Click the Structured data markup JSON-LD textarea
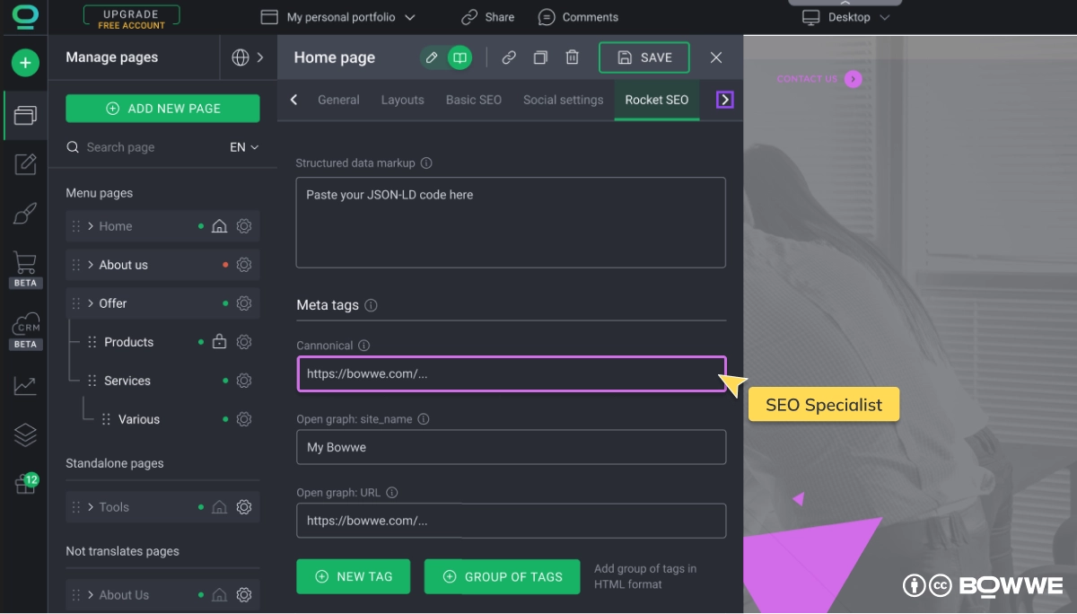This screenshot has width=1077, height=614. [x=511, y=223]
